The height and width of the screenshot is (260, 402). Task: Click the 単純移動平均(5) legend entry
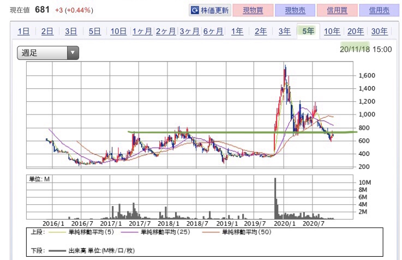[81, 232]
